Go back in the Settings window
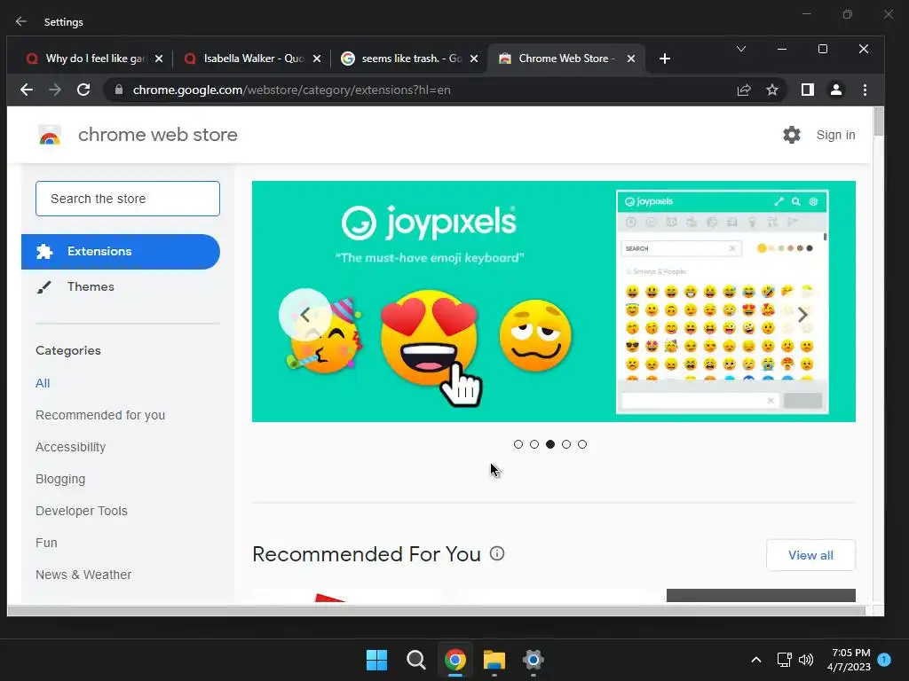This screenshot has width=909, height=681. [x=21, y=21]
